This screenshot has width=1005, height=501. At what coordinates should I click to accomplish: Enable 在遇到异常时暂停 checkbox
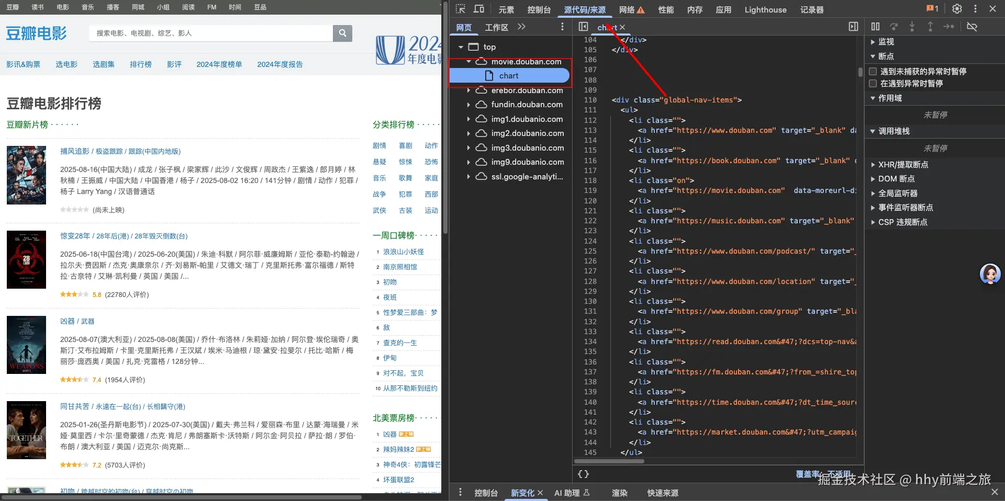tap(873, 84)
